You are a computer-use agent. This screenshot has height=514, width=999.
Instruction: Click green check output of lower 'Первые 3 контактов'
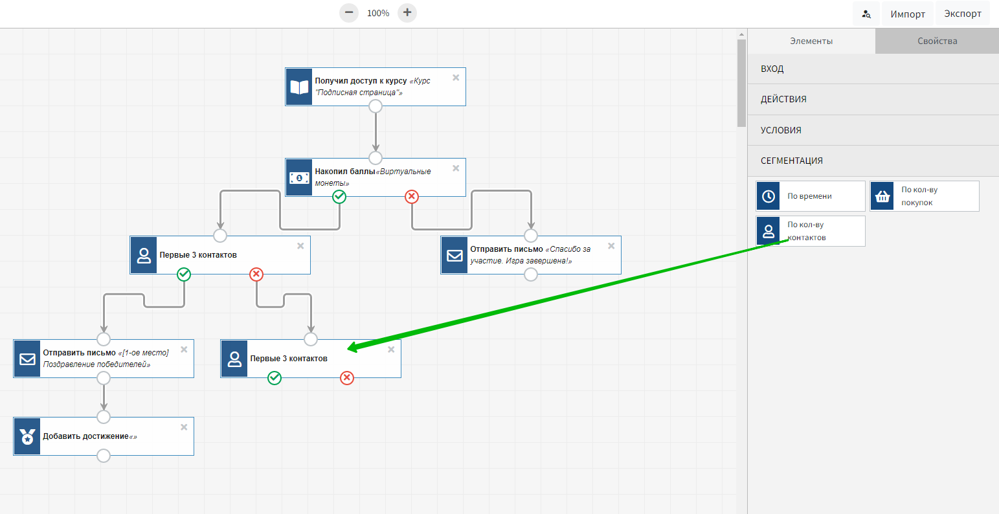[x=275, y=378]
